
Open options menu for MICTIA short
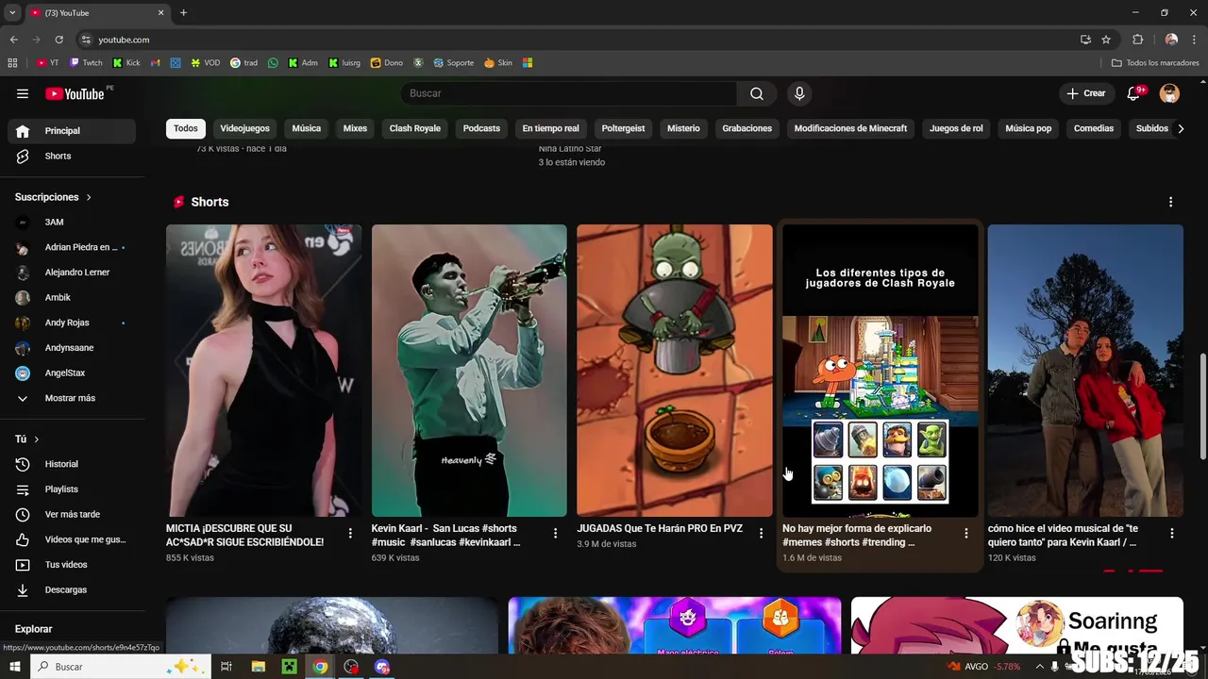coord(350,534)
